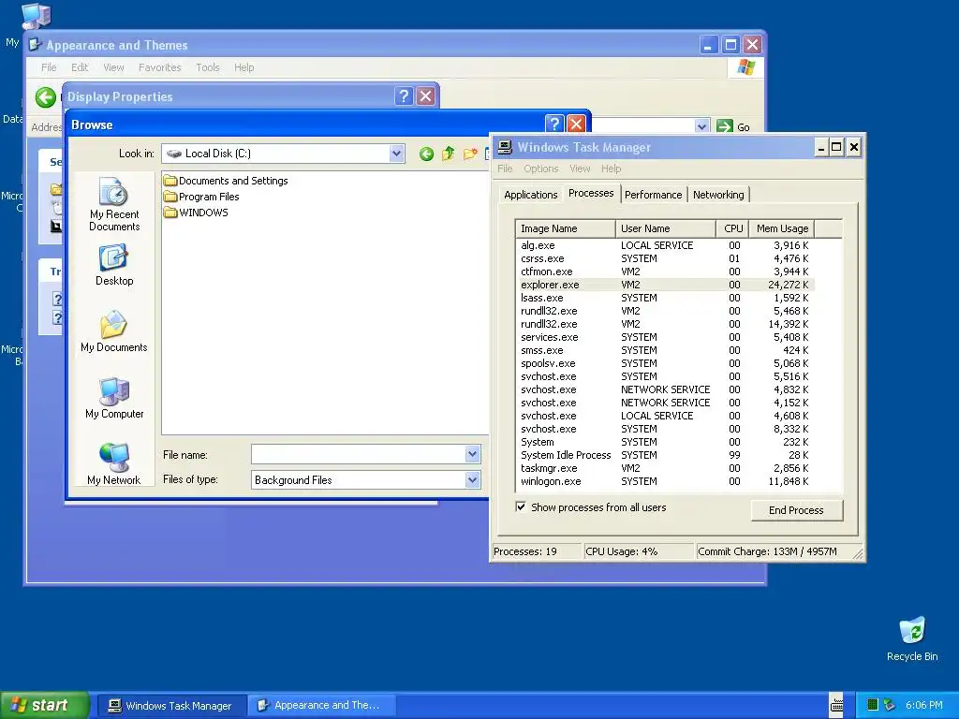
Task: Click Back arrow in Appearance and Themes
Action: [45, 96]
